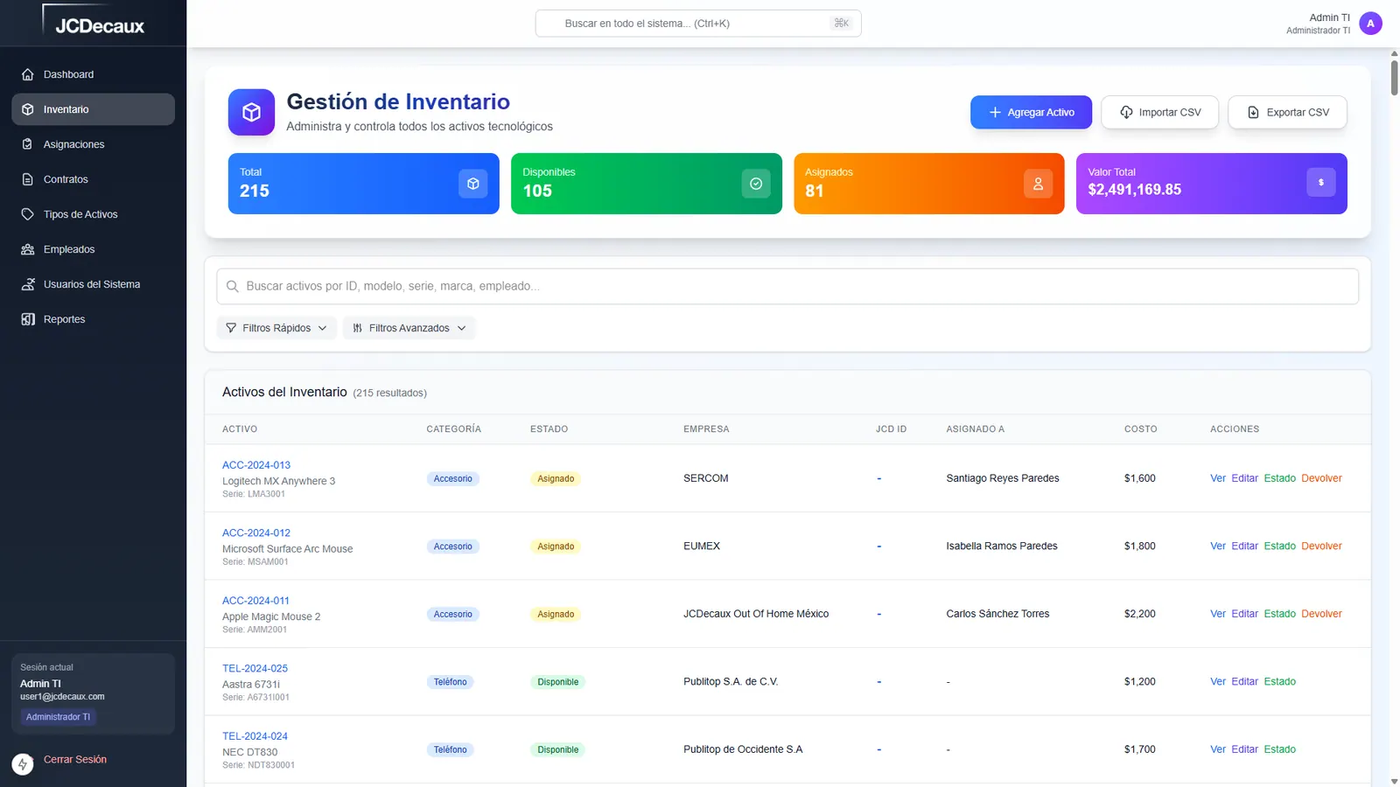
Task: Click Ver for TEL-2024-024 row
Action: 1218,749
